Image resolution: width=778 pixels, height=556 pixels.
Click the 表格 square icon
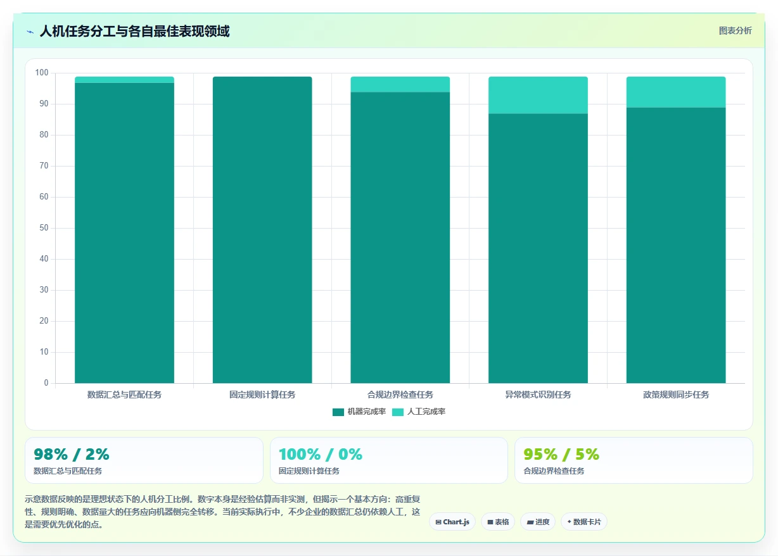pos(490,522)
